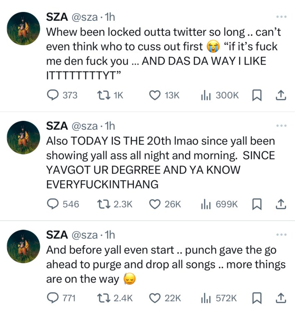This screenshot has width=295, height=313.
Task: Like the tweet with 13K likes
Action: [155, 95]
